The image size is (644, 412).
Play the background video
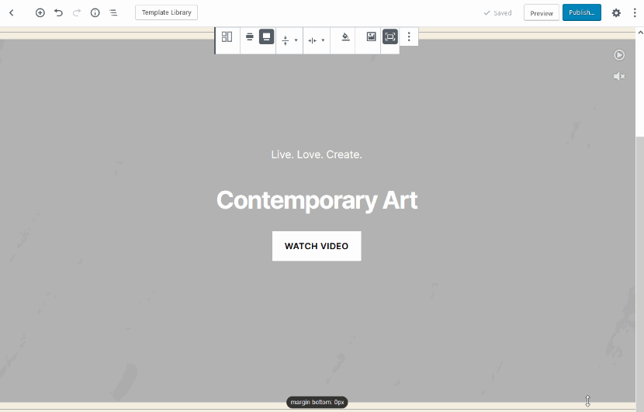pos(619,55)
